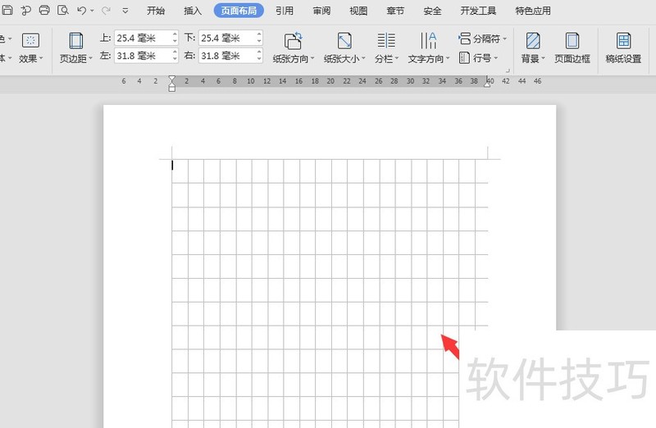Viewport: 656px width, 428px height.
Task: Expand the 纸张大小 dropdown arrow
Action: pos(363,58)
